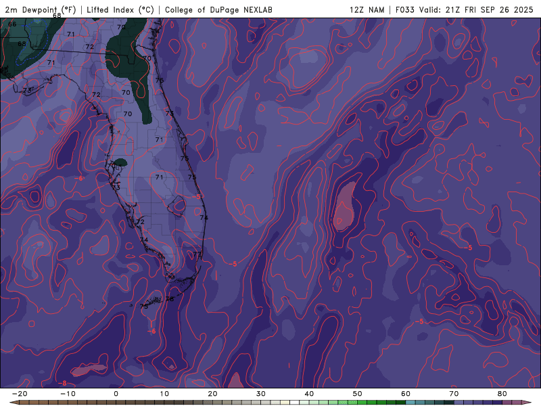Image resolution: width=541 pixels, height=406 pixels.
Task: Click the -8 lifted index contour label
Action: click(62, 383)
